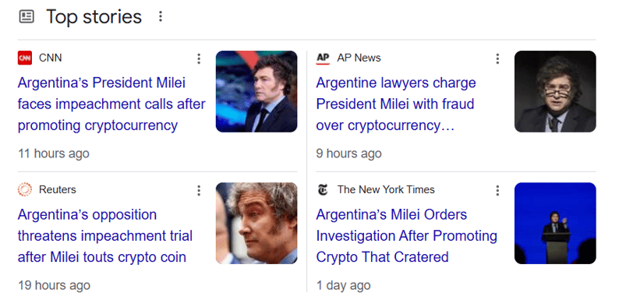Open more options for the AP News story
633x300 pixels.
[497, 59]
